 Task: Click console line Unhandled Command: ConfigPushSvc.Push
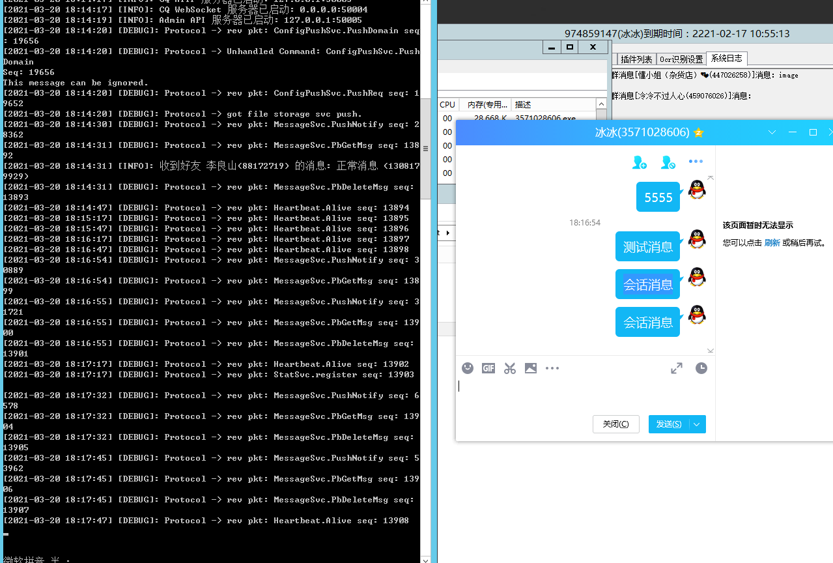click(x=211, y=57)
